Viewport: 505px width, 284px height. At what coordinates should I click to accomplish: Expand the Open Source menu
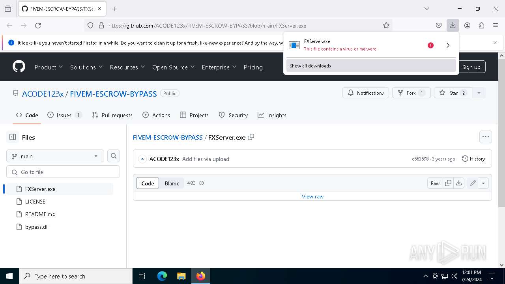click(x=174, y=67)
